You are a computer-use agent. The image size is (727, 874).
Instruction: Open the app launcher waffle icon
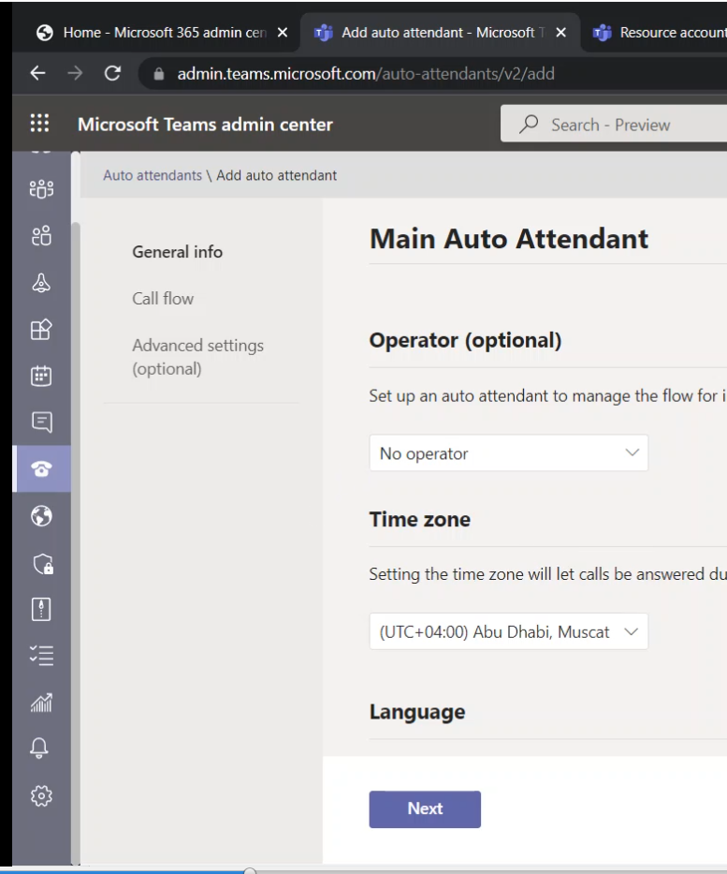[x=40, y=125]
